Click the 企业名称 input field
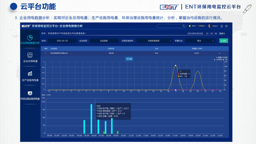 click(x=104, y=41)
